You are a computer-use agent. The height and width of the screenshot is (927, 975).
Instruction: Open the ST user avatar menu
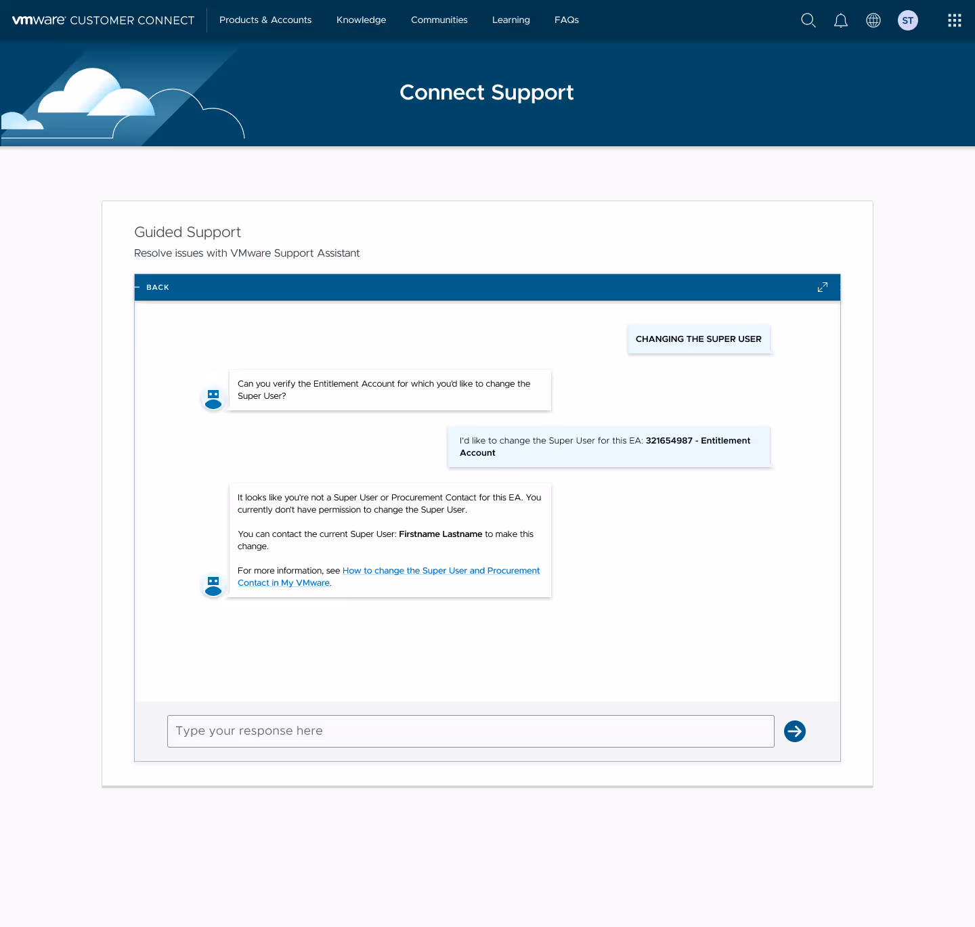pos(908,20)
